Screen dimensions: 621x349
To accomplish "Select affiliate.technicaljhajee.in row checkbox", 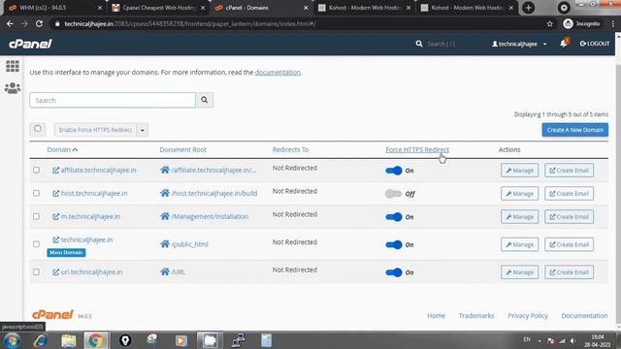I will pos(36,170).
